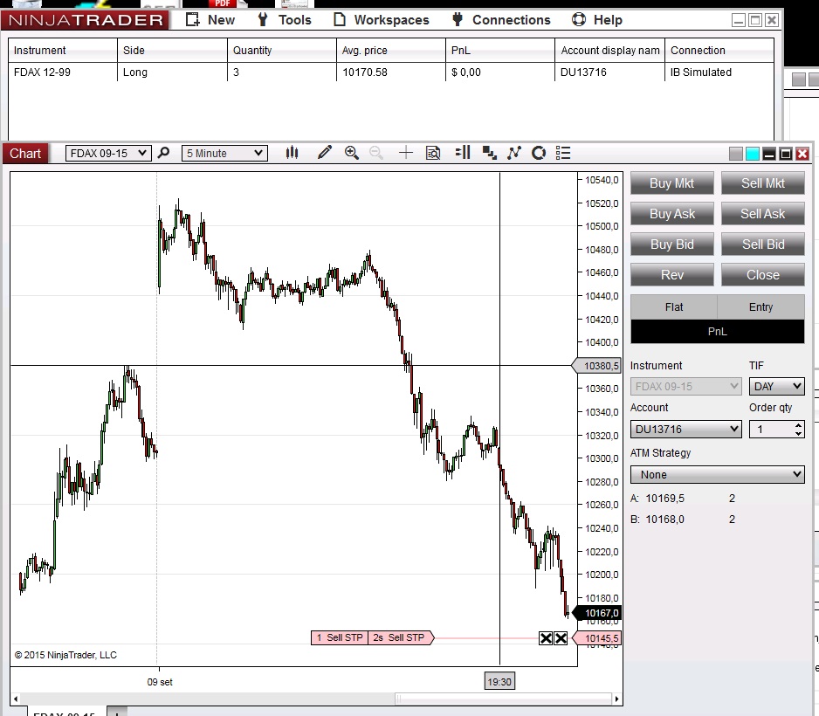Click the Close position button
The width and height of the screenshot is (819, 716).
[762, 275]
